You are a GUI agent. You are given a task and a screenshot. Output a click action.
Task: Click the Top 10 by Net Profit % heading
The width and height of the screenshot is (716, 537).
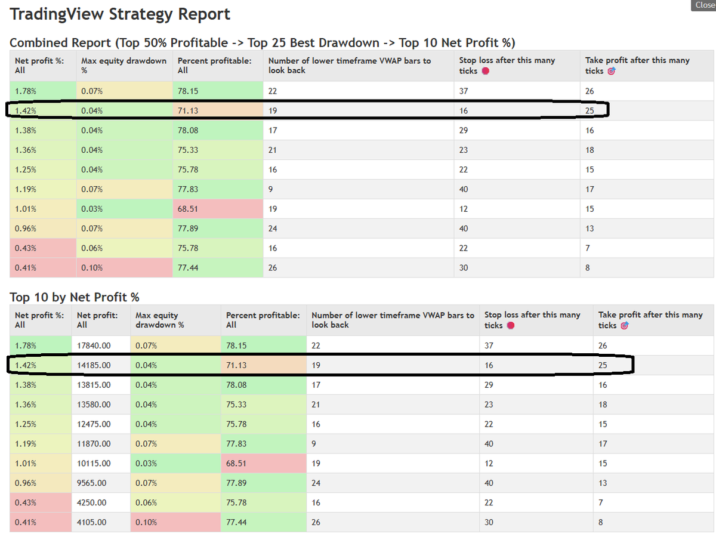point(75,297)
